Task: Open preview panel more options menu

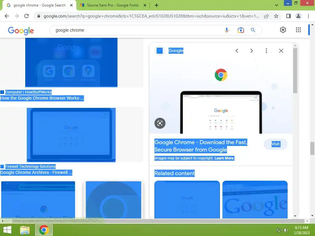Action: (x=266, y=51)
